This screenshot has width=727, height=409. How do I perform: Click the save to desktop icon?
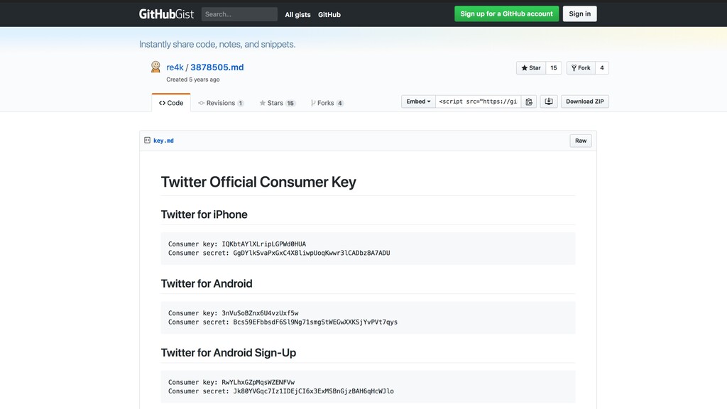549,102
